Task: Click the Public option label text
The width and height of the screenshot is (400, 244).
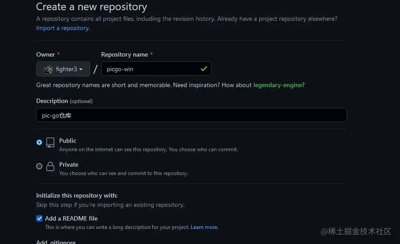Action: [68, 141]
